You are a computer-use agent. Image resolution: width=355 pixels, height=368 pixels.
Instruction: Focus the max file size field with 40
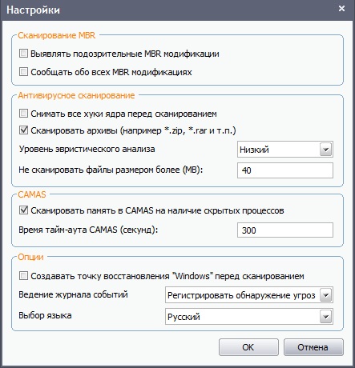click(x=285, y=170)
